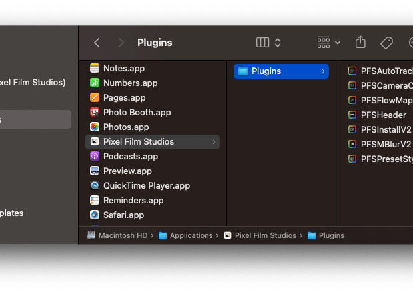Toggle the view switcher up-down arrows
Viewport: 413px width, 294px height.
click(278, 43)
